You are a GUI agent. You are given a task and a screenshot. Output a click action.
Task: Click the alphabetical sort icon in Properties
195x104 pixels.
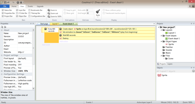tap(5, 27)
